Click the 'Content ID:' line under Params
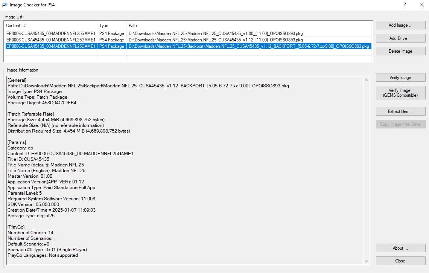This screenshot has width=429, height=273. pos(71,154)
